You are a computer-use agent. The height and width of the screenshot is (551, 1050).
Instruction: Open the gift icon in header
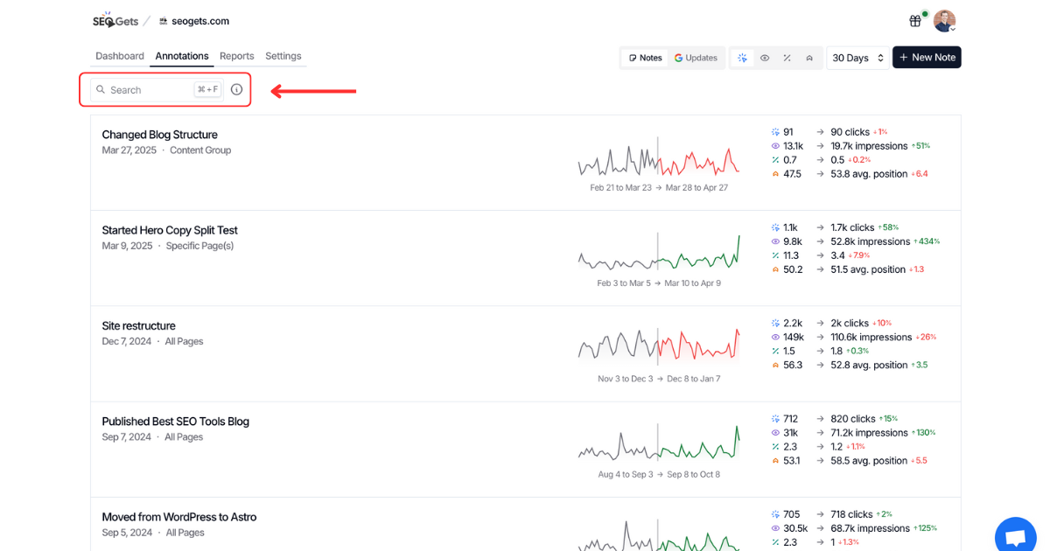point(915,21)
